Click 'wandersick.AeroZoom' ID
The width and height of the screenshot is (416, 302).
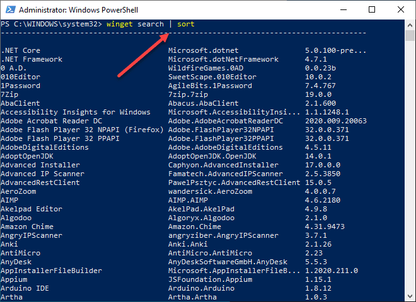(x=210, y=191)
